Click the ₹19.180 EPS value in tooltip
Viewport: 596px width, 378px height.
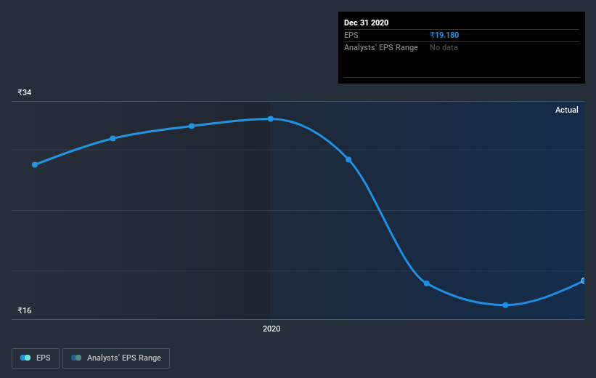[444, 35]
